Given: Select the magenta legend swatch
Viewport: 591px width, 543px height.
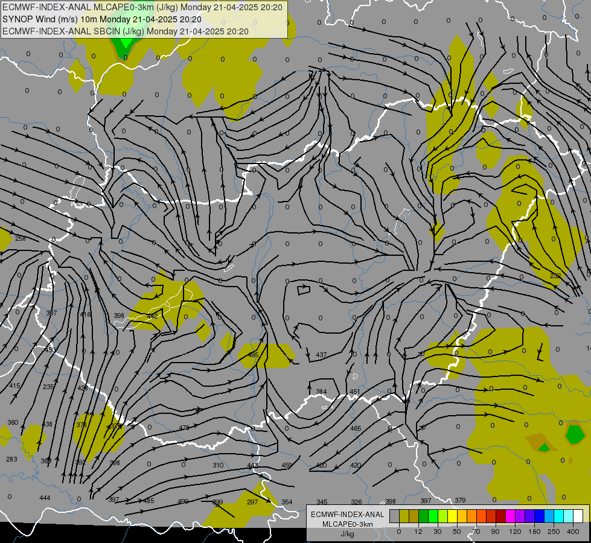Looking at the screenshot, I should (x=510, y=516).
